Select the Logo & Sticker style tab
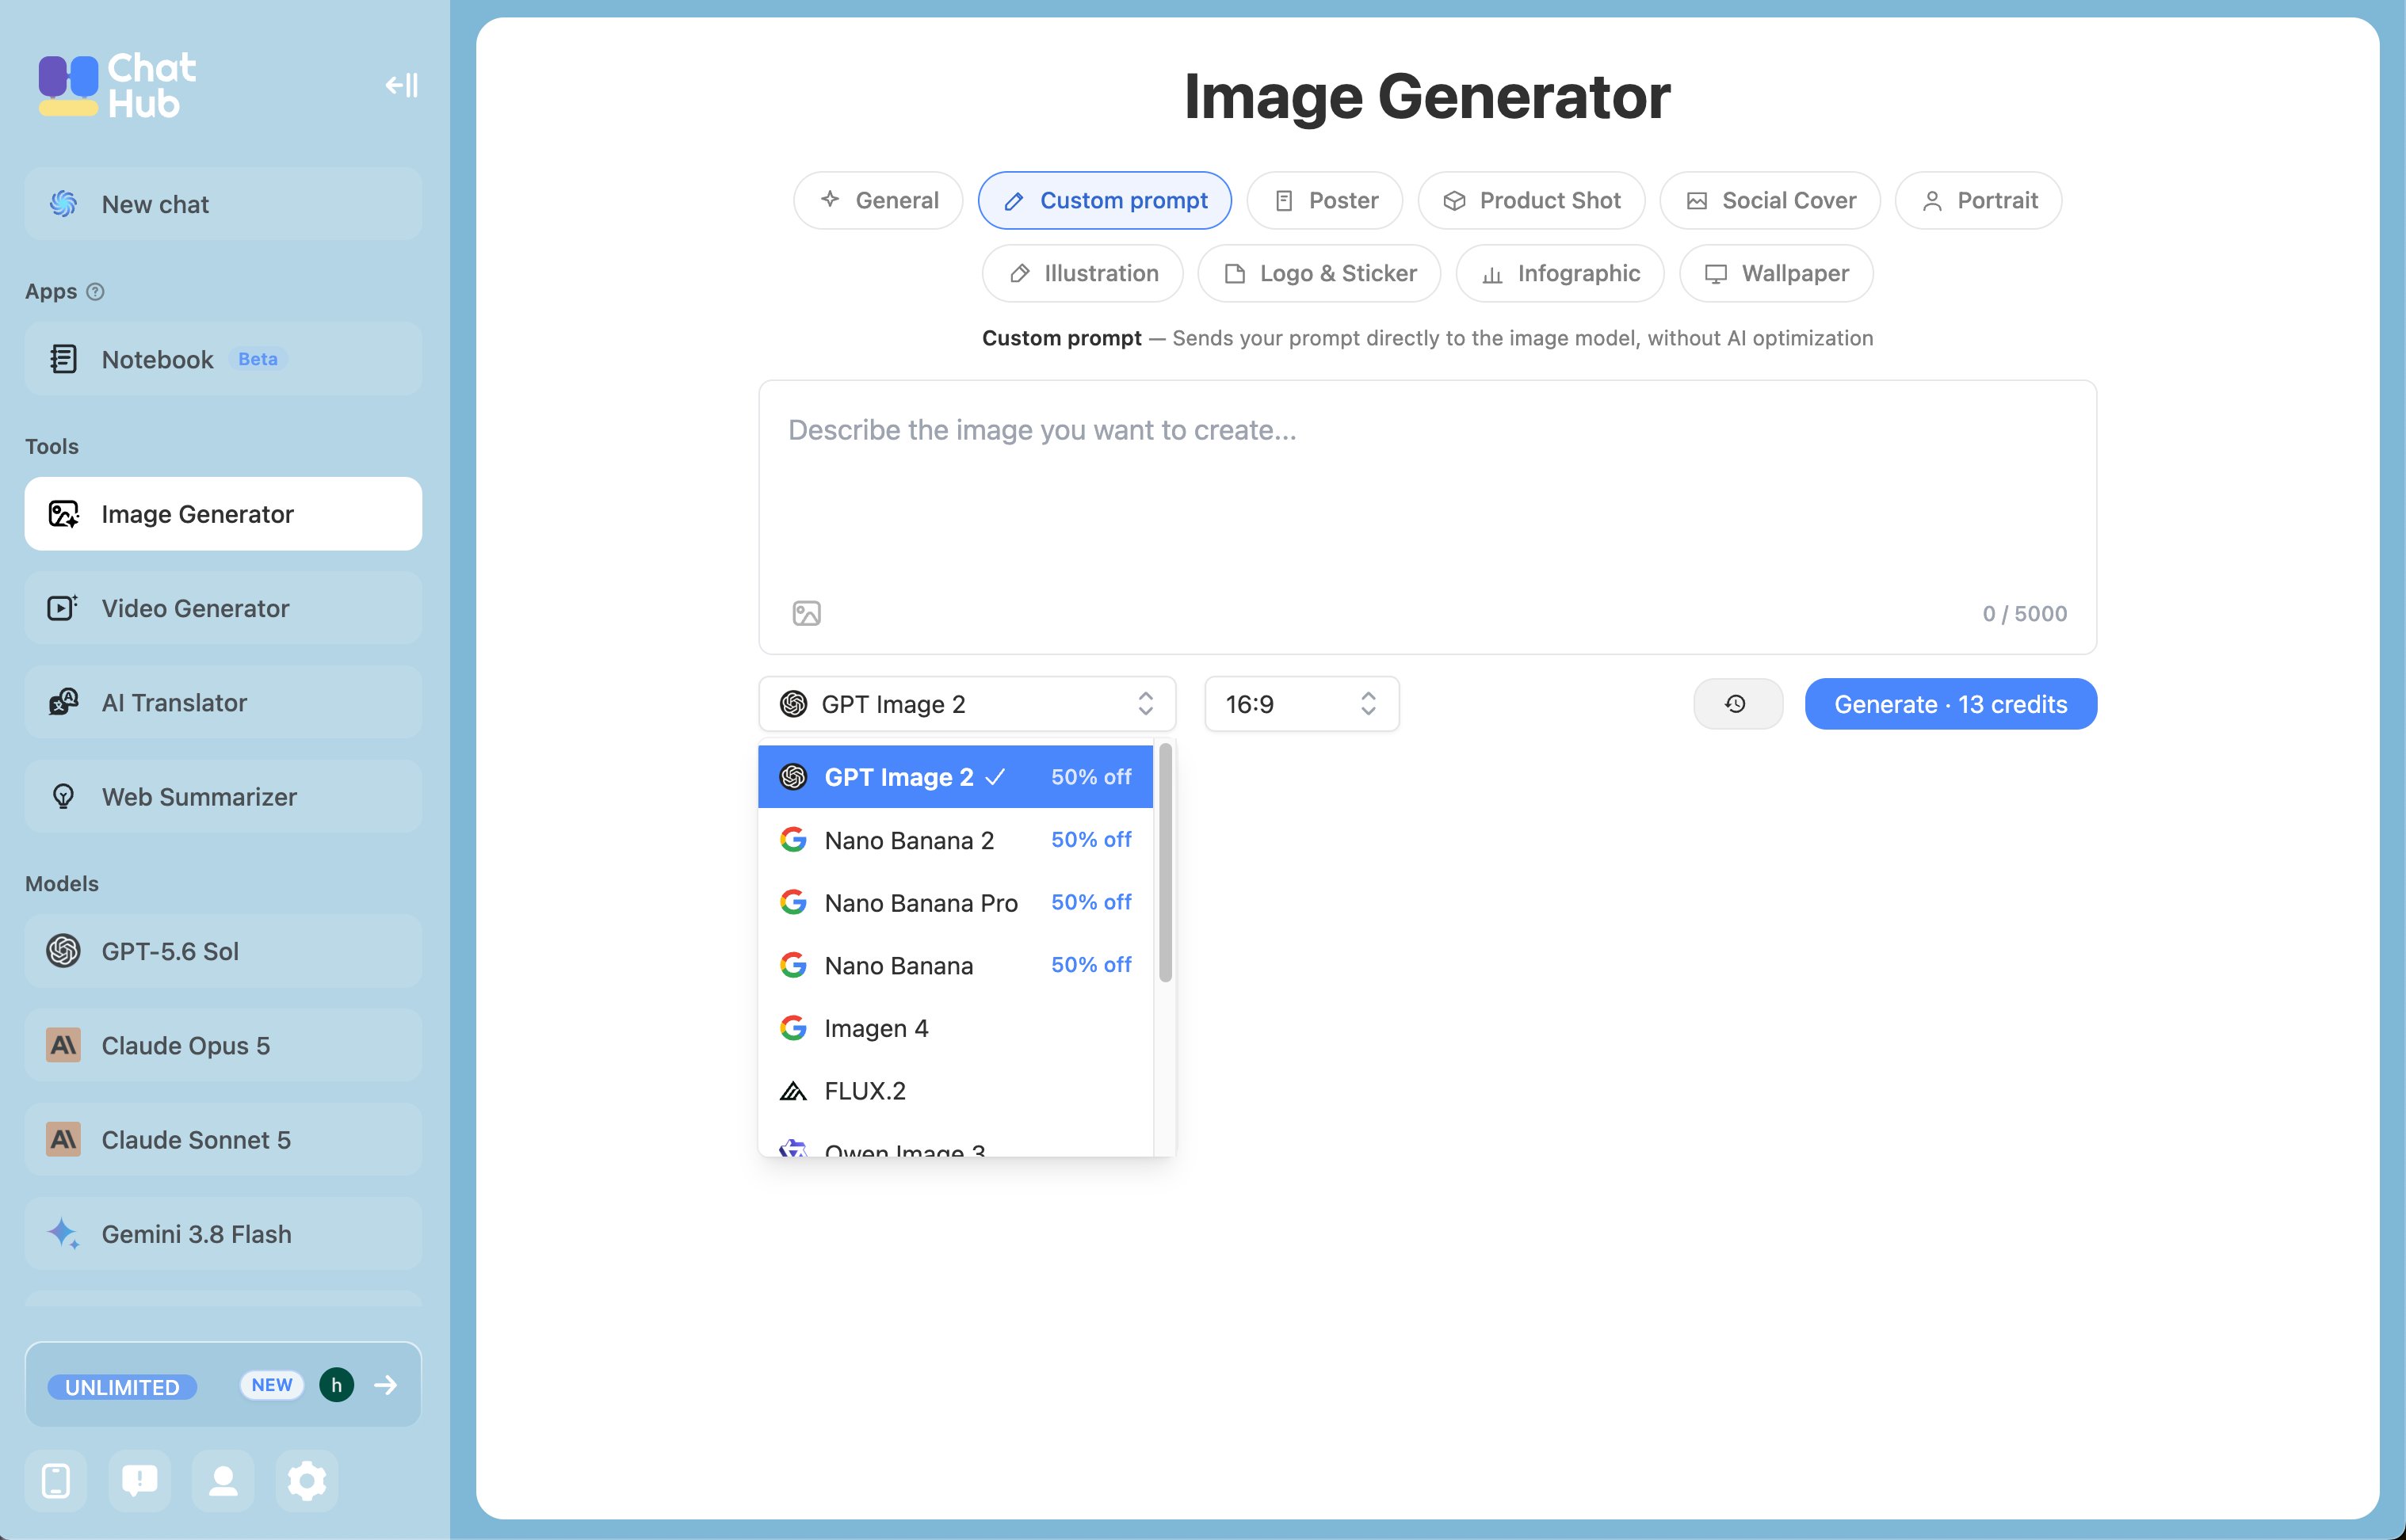This screenshot has height=1540, width=2406. (1319, 274)
